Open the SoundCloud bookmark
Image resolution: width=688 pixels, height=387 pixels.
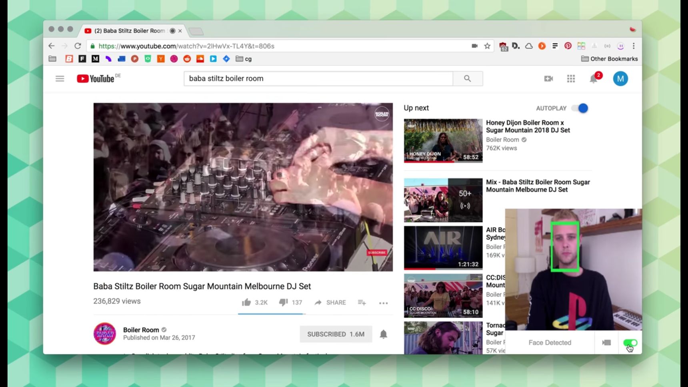click(x=200, y=59)
